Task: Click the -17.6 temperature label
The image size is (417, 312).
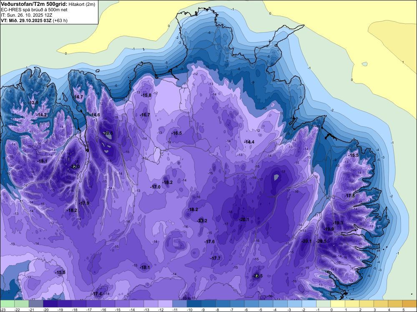Action: tap(210, 242)
